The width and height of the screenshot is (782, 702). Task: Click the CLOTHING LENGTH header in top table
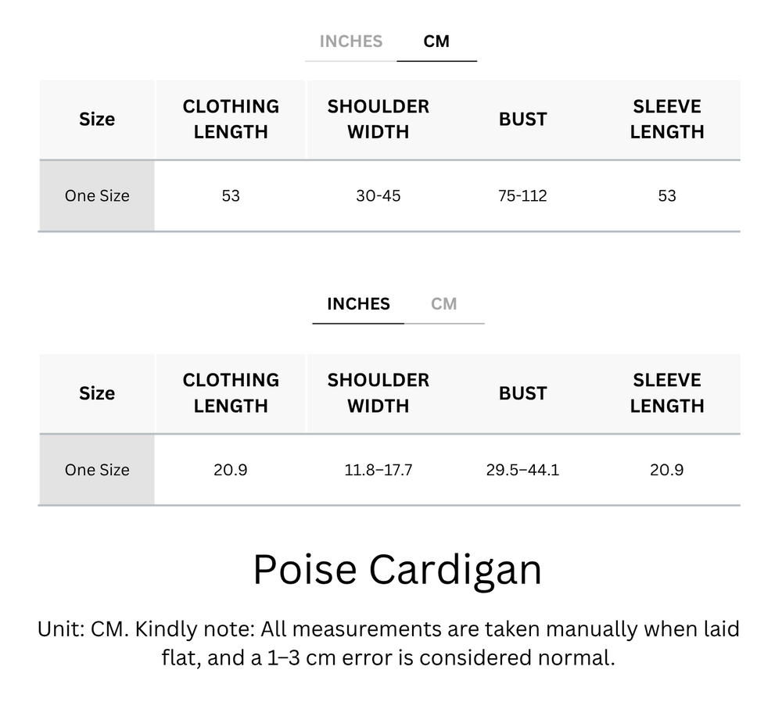point(230,119)
